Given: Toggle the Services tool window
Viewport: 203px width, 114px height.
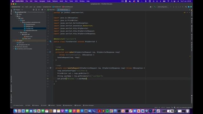Looking at the screenshot, I should (78, 105).
